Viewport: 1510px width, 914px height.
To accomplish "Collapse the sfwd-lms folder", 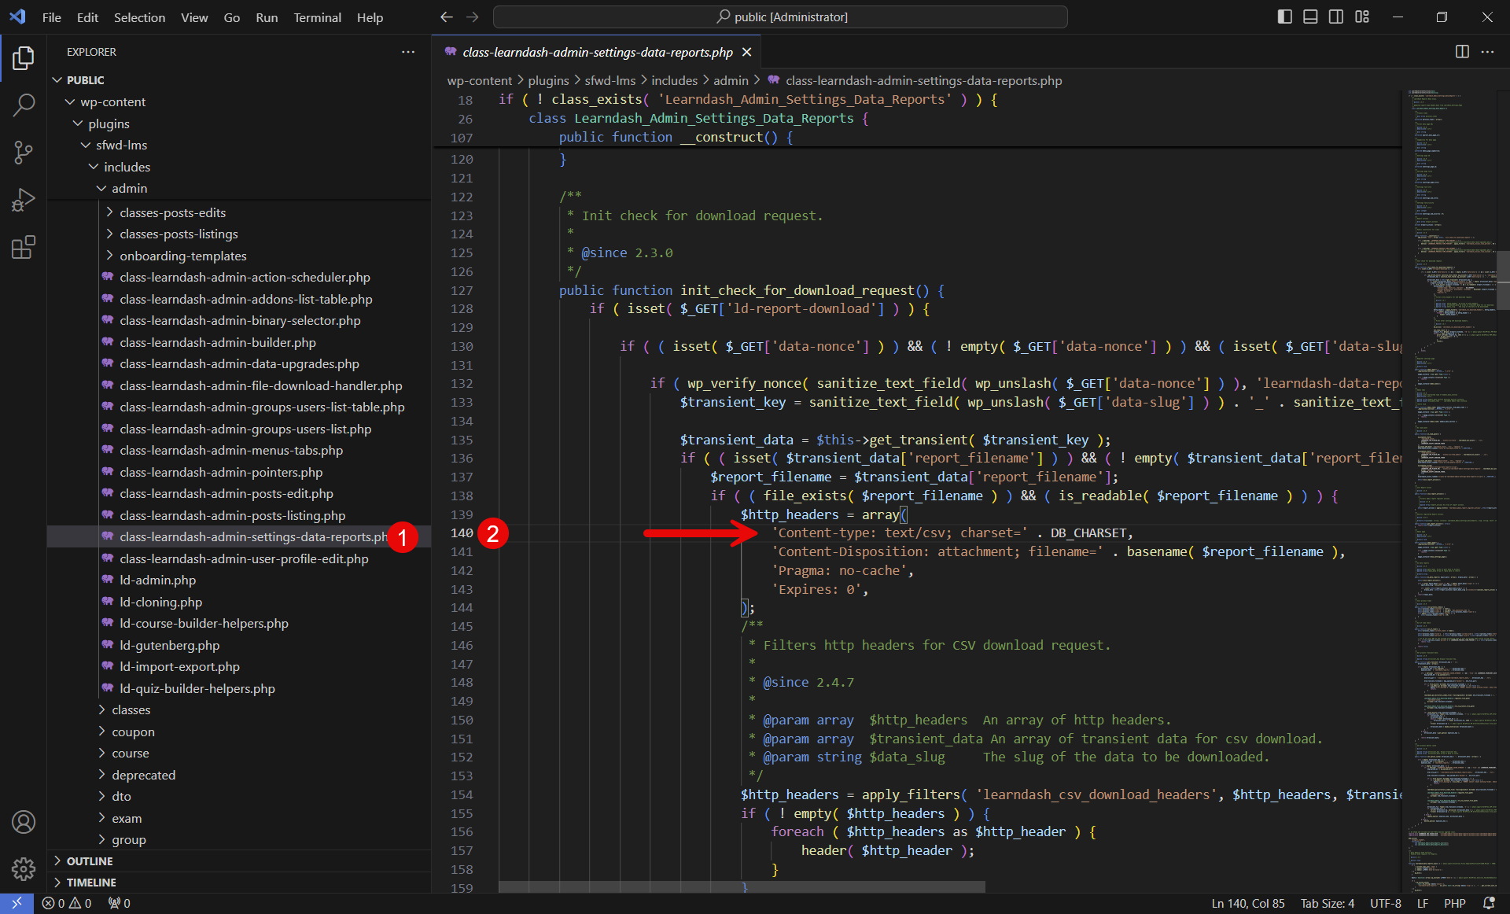I will tap(121, 145).
